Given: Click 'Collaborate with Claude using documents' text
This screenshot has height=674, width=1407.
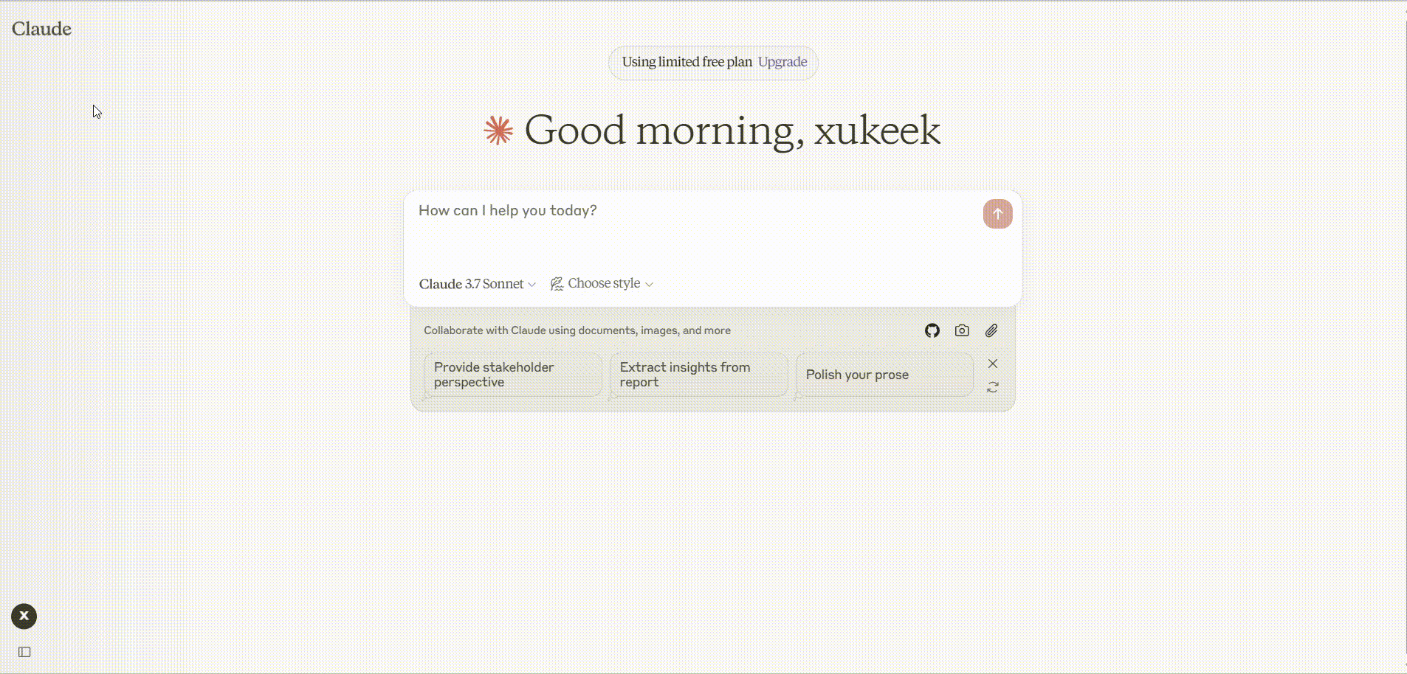Looking at the screenshot, I should coord(577,330).
